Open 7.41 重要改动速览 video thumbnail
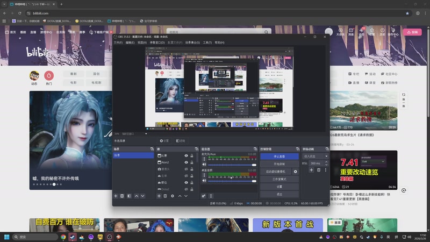The image size is (430, 242). tap(364, 170)
